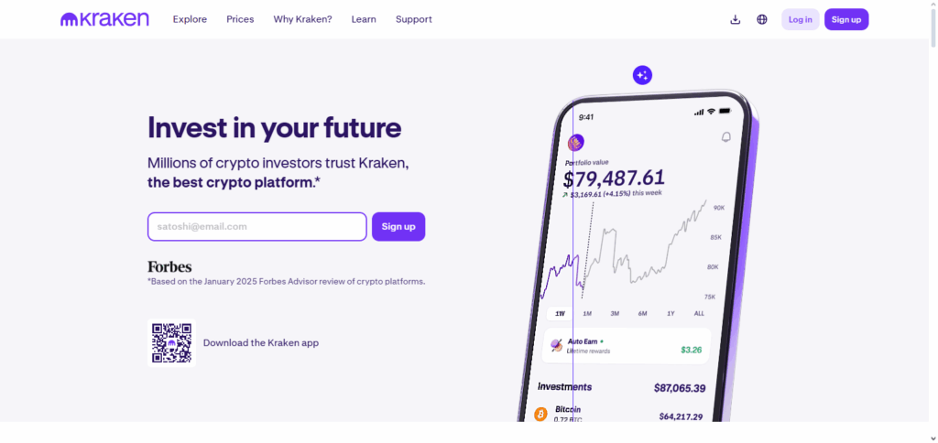Screen dimensions: 938x443
Task: Go to the Support page
Action: 414,19
